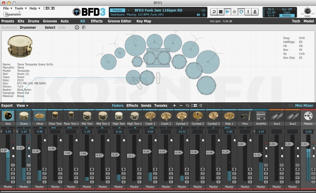Click the kit info circle icon near Drummer
This screenshot has height=193, width=316.
coord(77,27)
